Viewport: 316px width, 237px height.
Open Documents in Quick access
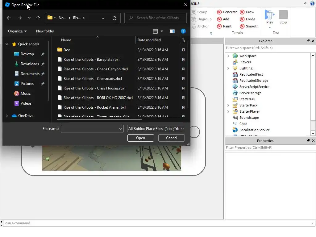[30, 74]
